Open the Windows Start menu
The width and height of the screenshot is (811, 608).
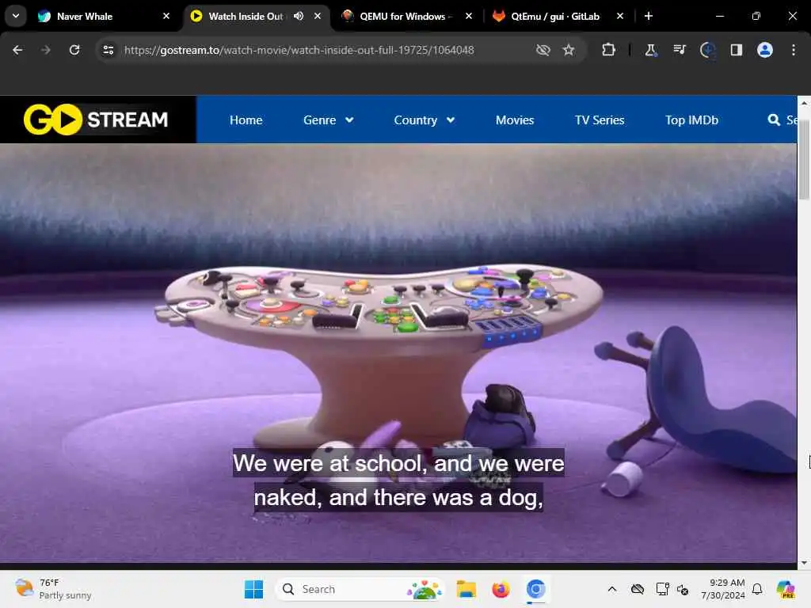[x=253, y=589]
